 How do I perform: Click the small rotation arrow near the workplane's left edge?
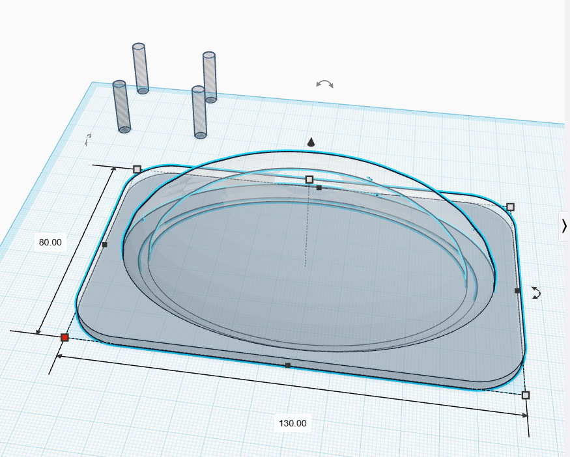coord(88,140)
